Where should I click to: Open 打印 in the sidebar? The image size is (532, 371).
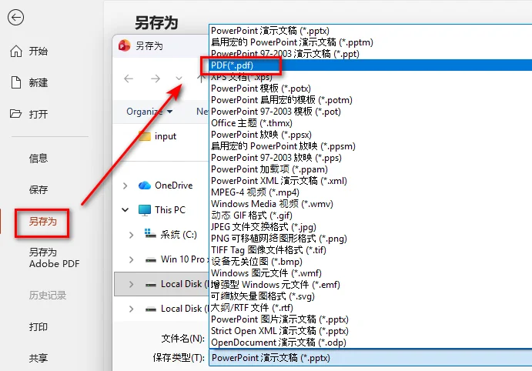pyautogui.click(x=38, y=327)
